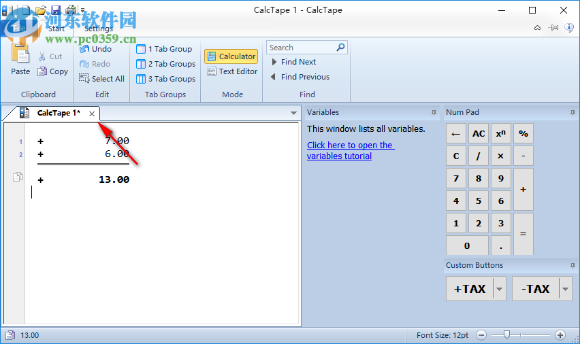
Task: Open the Start ribbon tab
Action: tap(57, 29)
